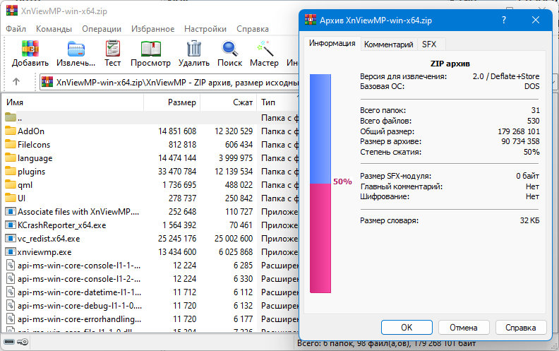
Task: Click the Удалить (Delete) trash icon
Action: coord(194,49)
